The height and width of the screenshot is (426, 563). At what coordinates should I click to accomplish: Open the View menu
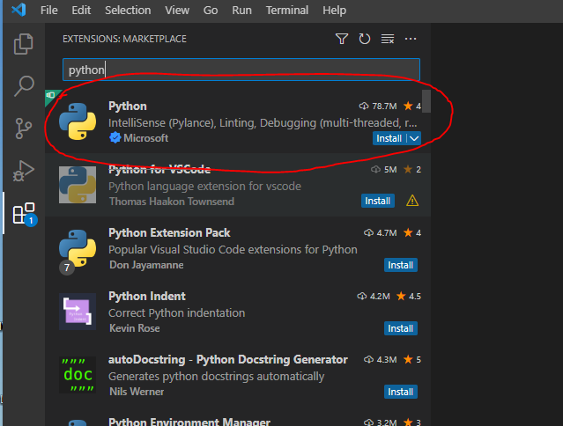177,10
